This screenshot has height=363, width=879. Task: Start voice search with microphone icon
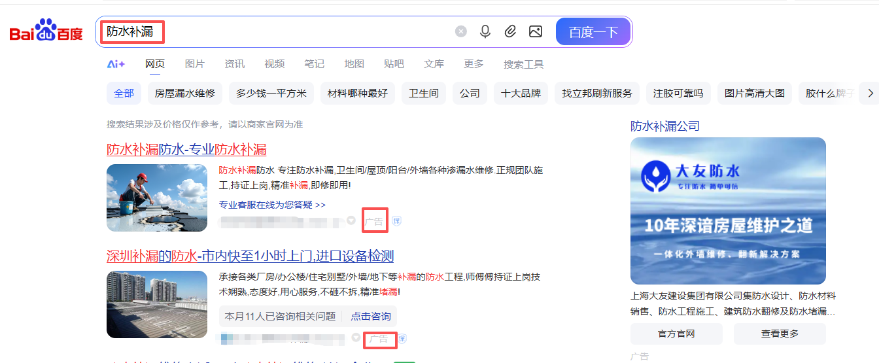485,31
